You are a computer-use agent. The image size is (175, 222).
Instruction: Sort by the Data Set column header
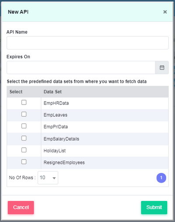click(52, 92)
